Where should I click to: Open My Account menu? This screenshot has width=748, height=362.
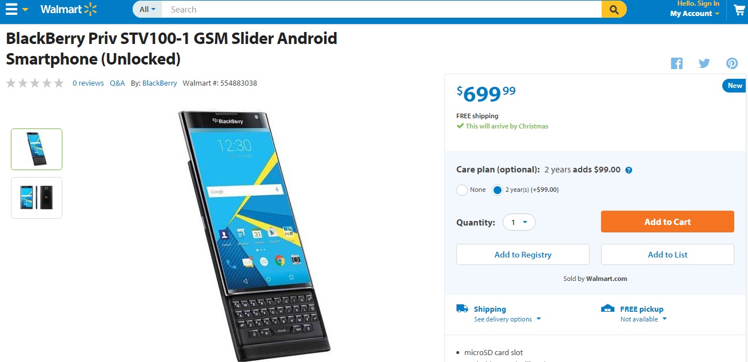coord(695,14)
